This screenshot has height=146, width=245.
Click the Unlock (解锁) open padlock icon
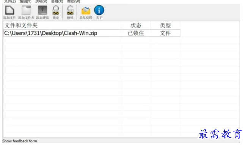(x=70, y=10)
